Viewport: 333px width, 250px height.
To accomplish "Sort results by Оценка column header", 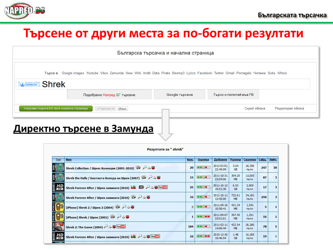I will [x=203, y=160].
